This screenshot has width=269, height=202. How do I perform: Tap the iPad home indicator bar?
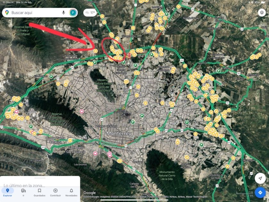click(134, 200)
